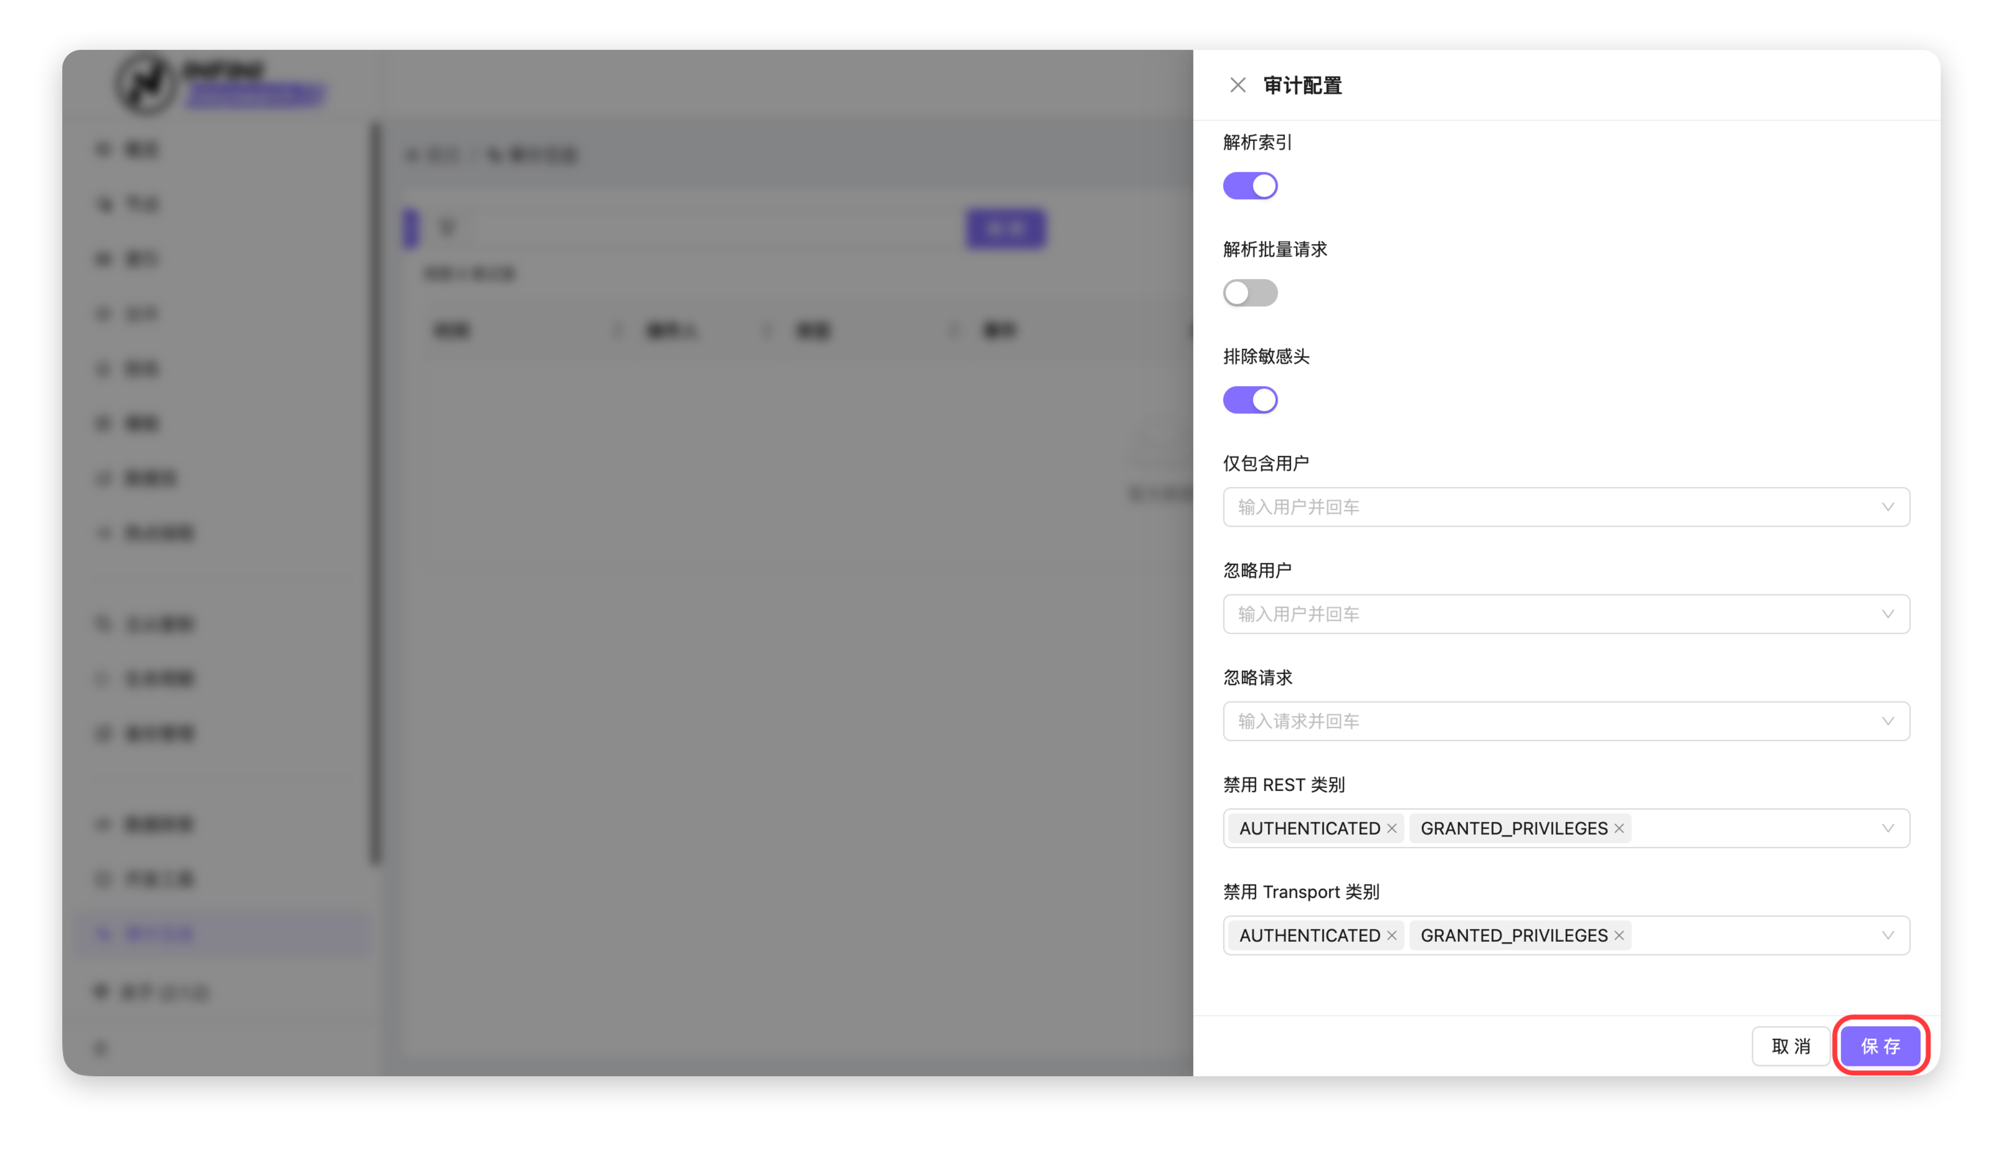The width and height of the screenshot is (2003, 1151).
Task: Remove GRANTED_PRIVILEGES tag from 禁用 REST 类别
Action: (x=1619, y=828)
